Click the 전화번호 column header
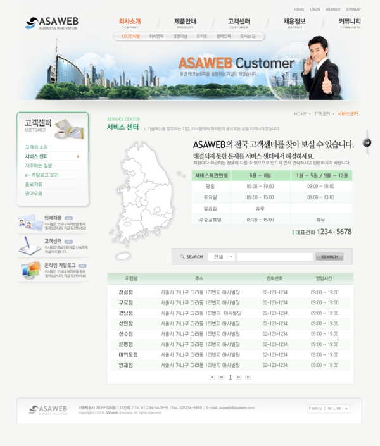380x446 pixels. coord(275,278)
